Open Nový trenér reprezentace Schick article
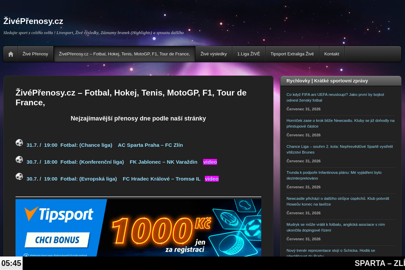 331,253
